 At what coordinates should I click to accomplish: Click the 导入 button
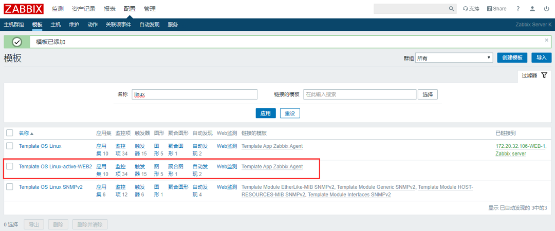pyautogui.click(x=542, y=57)
